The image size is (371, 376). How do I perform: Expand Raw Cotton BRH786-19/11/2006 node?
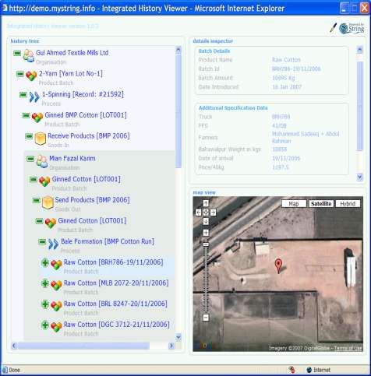pyautogui.click(x=45, y=262)
